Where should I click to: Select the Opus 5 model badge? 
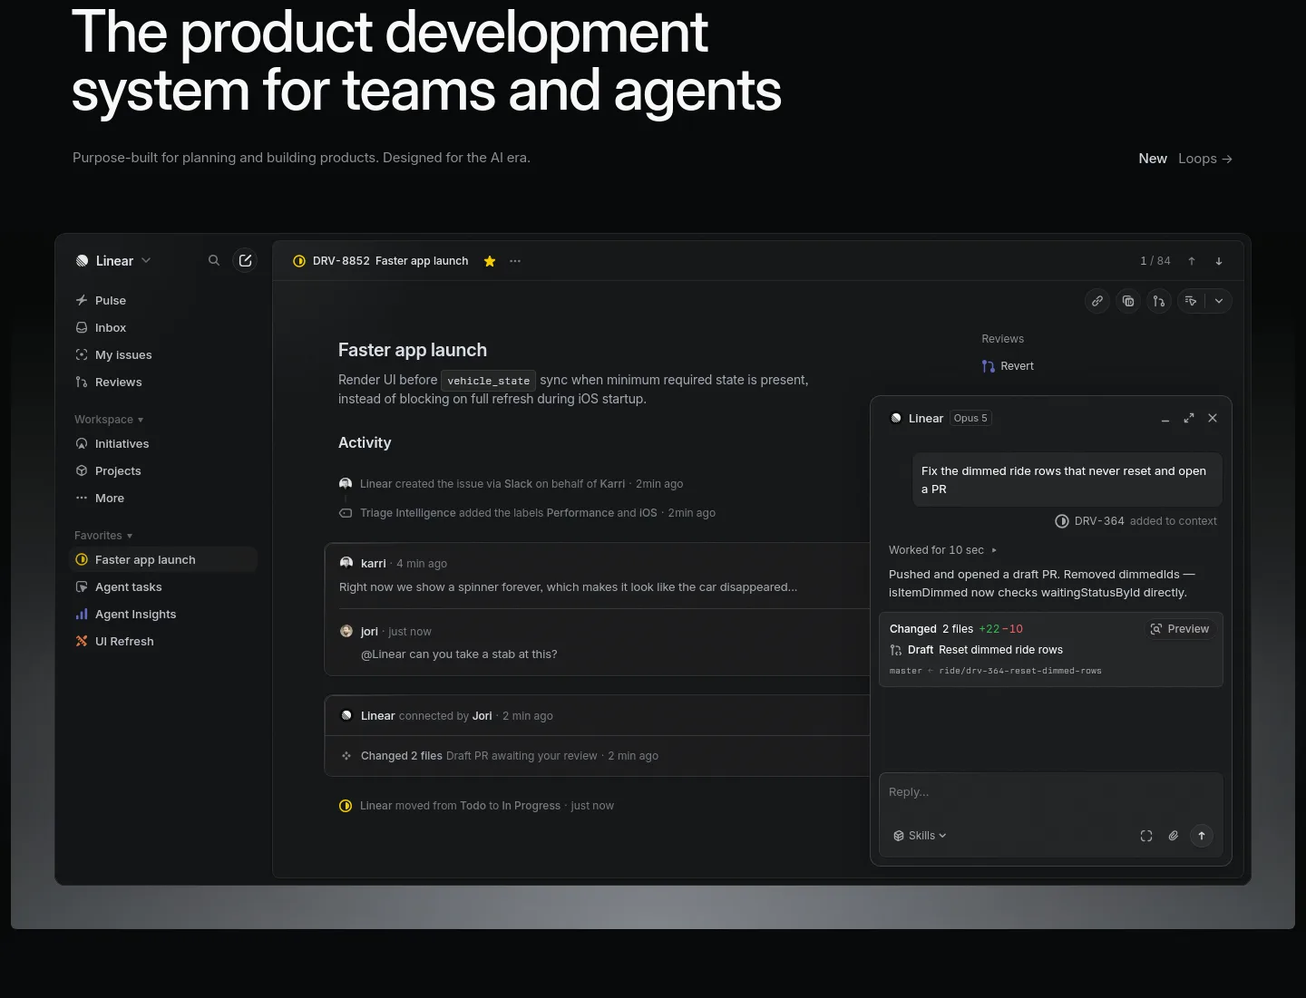coord(970,418)
